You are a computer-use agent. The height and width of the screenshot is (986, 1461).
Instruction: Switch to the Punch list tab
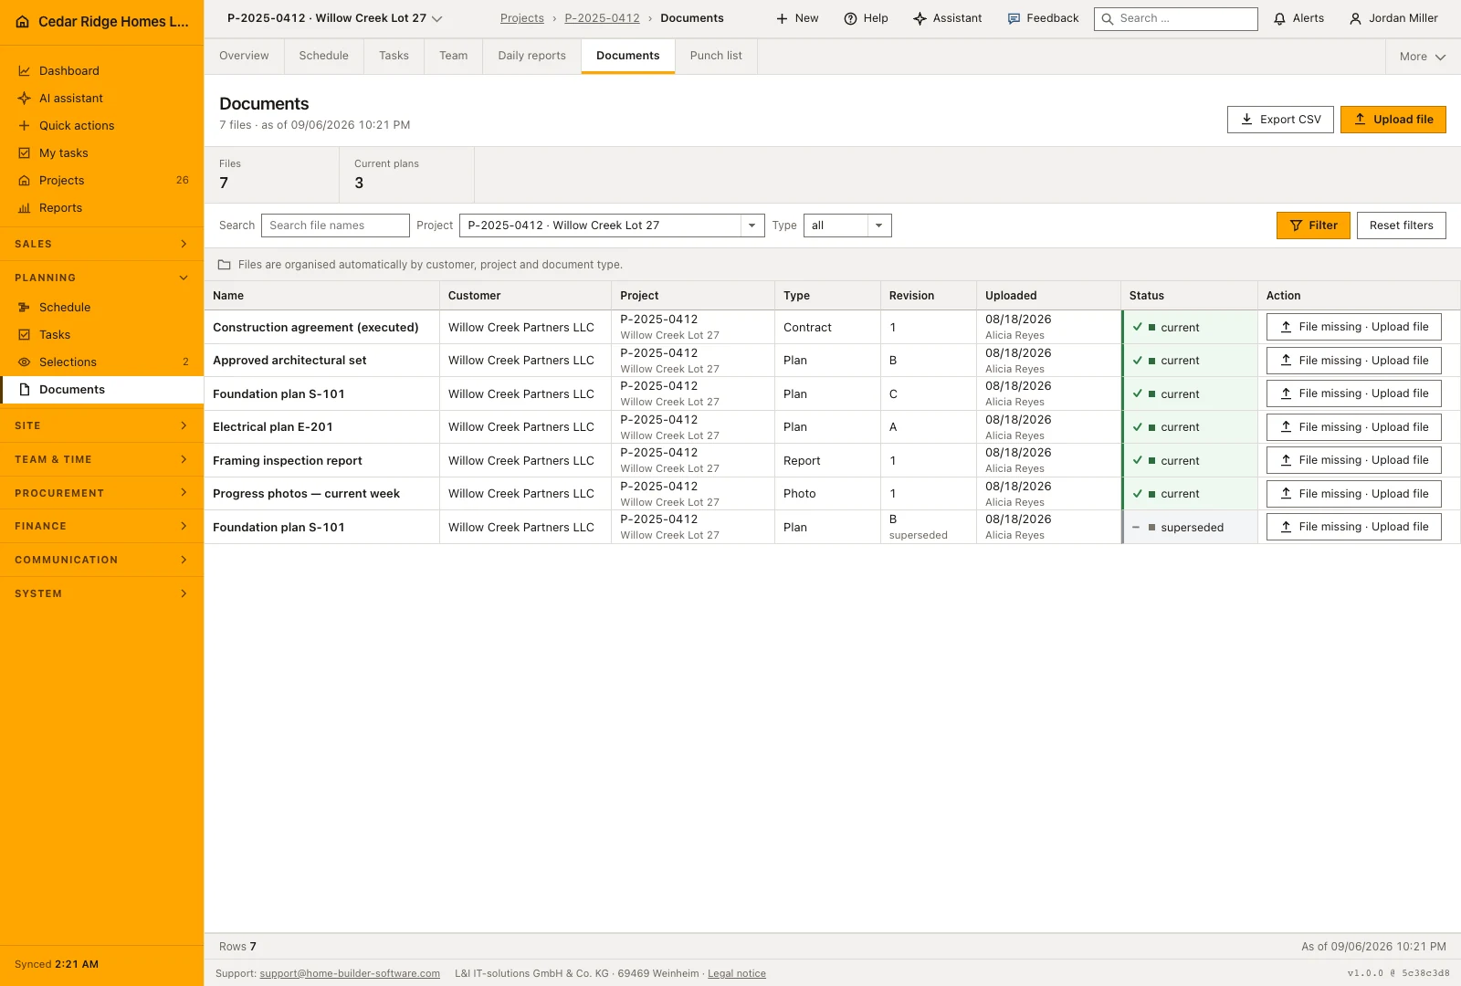716,56
